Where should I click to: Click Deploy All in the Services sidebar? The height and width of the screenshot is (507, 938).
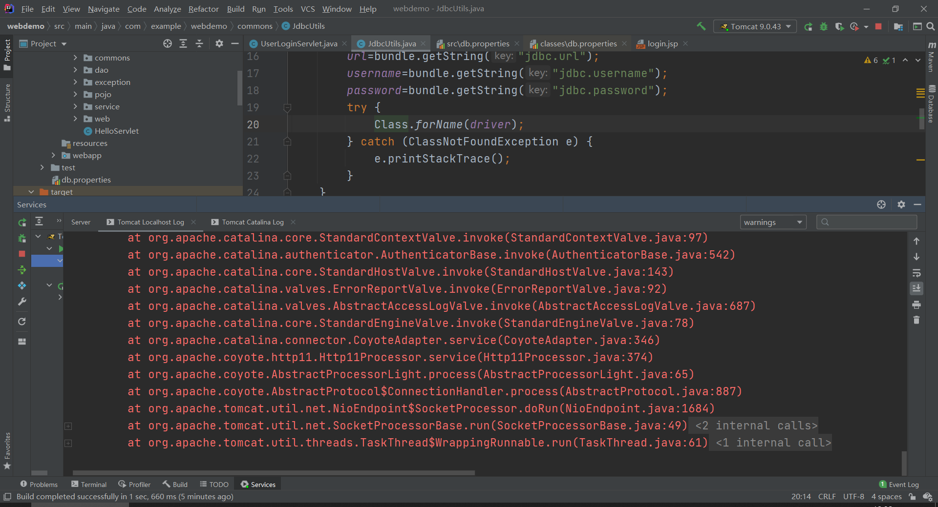pyautogui.click(x=22, y=270)
